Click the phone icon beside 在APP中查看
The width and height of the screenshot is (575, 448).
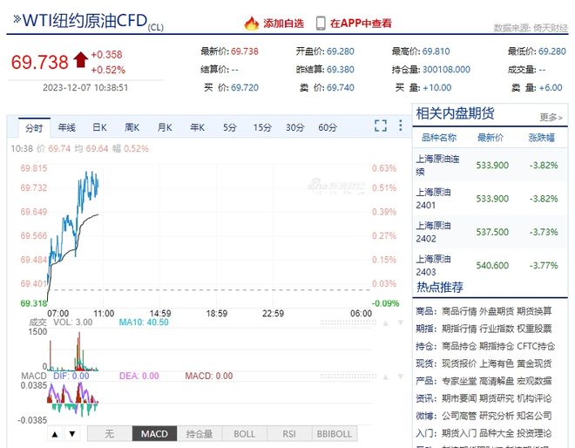321,24
